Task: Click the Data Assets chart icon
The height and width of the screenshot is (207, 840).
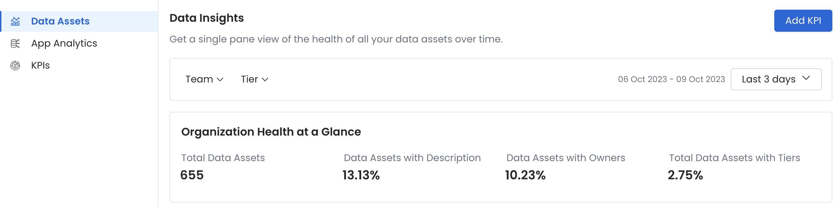Action: [15, 21]
